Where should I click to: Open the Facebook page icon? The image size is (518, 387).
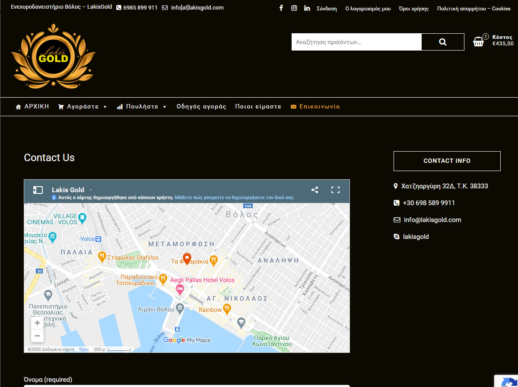pos(281,8)
